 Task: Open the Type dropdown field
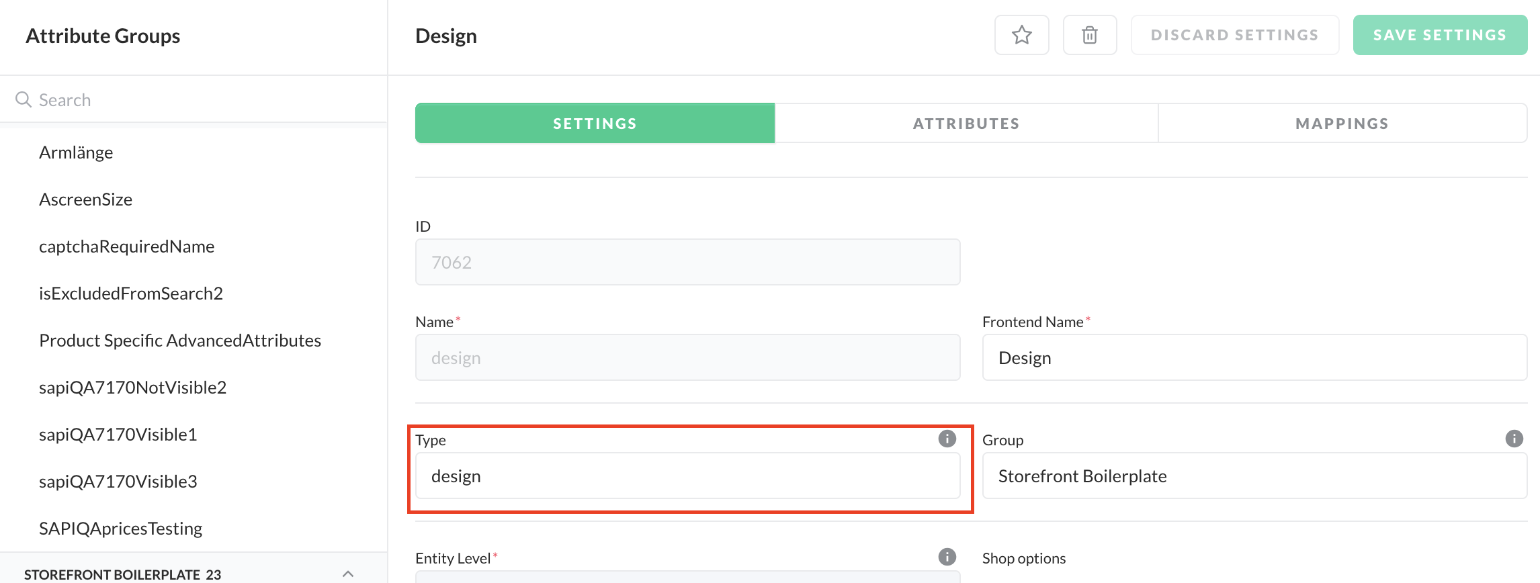pyautogui.click(x=687, y=476)
